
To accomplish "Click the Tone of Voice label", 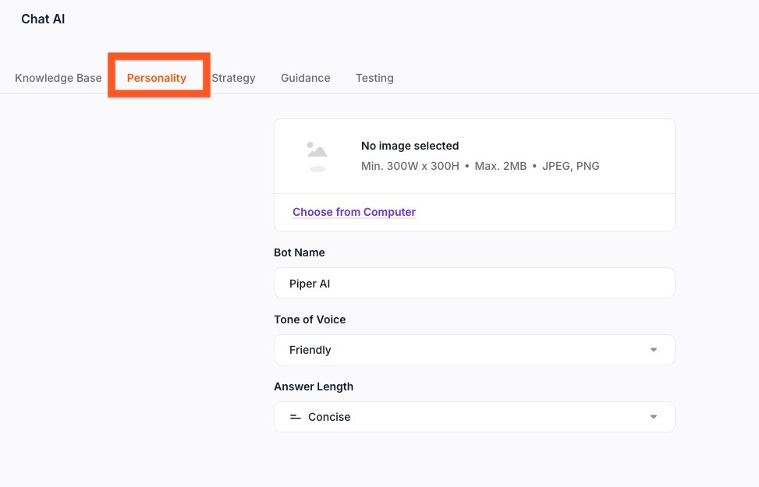I will [x=310, y=319].
